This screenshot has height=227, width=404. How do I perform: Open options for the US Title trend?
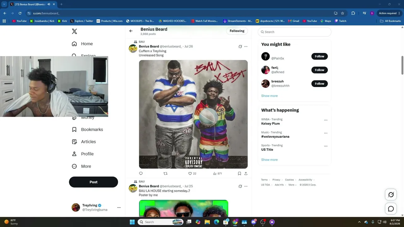pos(326,146)
